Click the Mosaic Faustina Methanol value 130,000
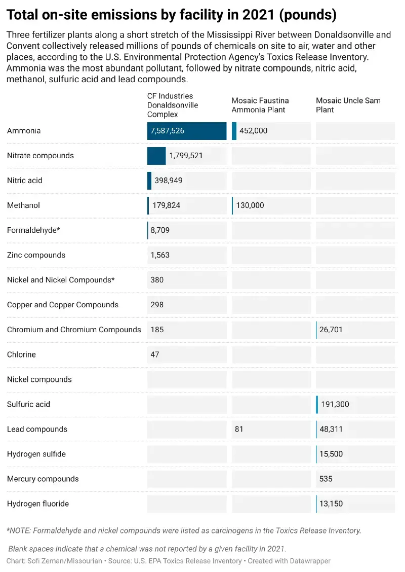Viewport: 405px width, 572px height. pyautogui.click(x=250, y=205)
